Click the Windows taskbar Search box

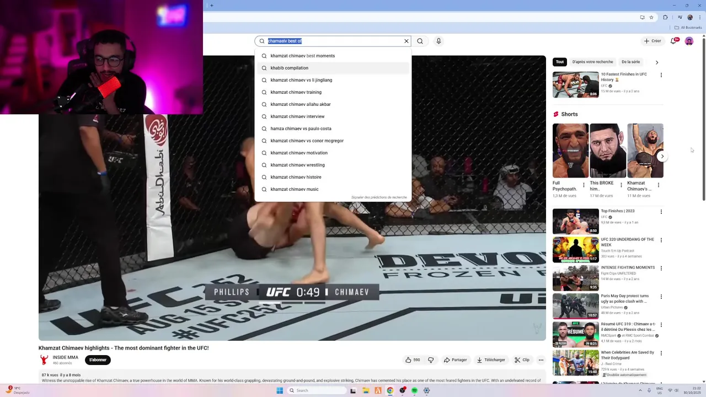317,390
